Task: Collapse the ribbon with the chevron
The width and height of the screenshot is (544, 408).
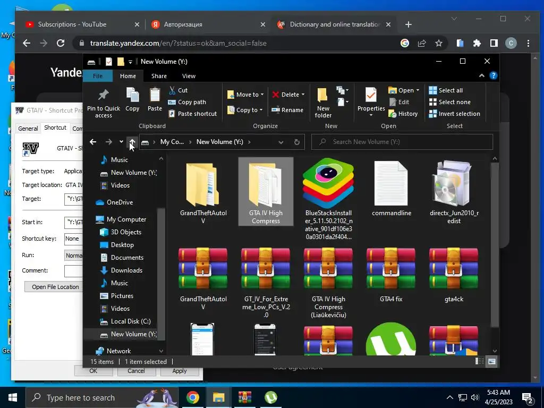Action: click(481, 75)
